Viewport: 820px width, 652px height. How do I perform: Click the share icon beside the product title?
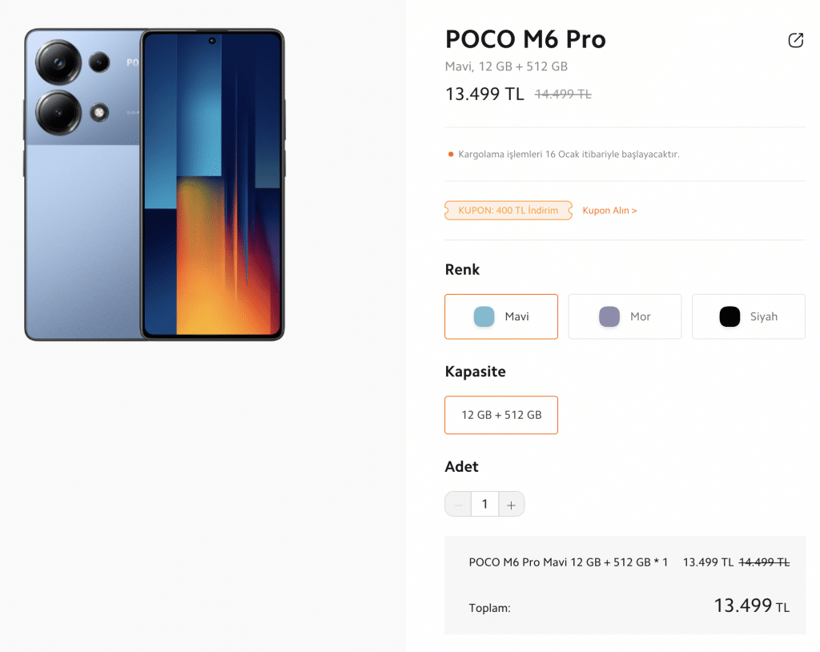click(795, 40)
